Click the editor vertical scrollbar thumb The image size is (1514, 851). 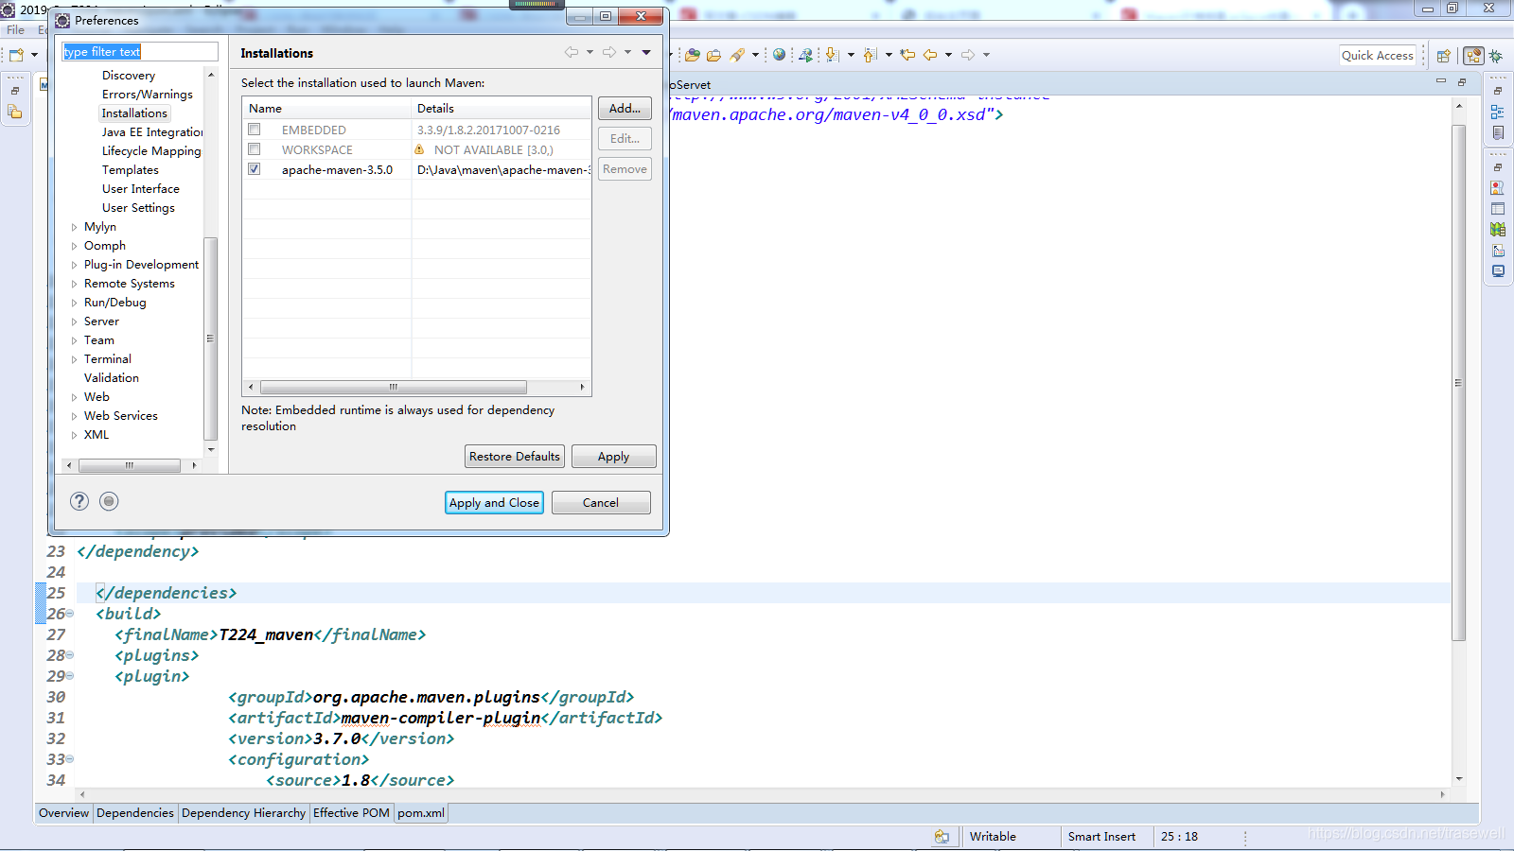1459,382
